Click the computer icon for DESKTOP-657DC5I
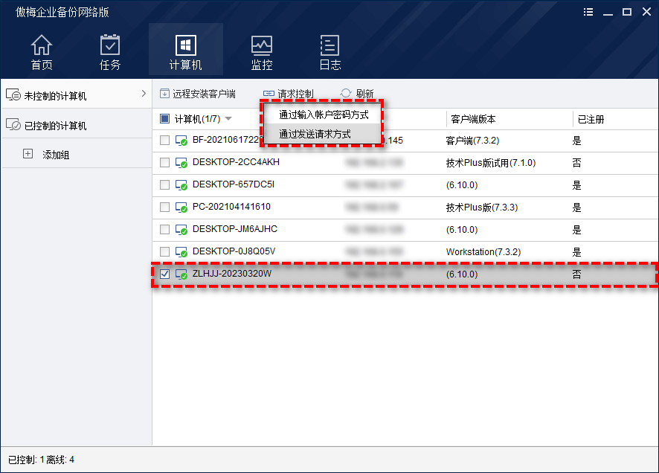Image resolution: width=659 pixels, height=473 pixels. pos(181,184)
